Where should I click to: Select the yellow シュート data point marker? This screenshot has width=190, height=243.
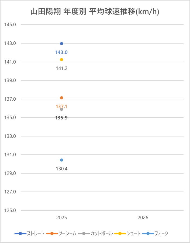click(61, 59)
